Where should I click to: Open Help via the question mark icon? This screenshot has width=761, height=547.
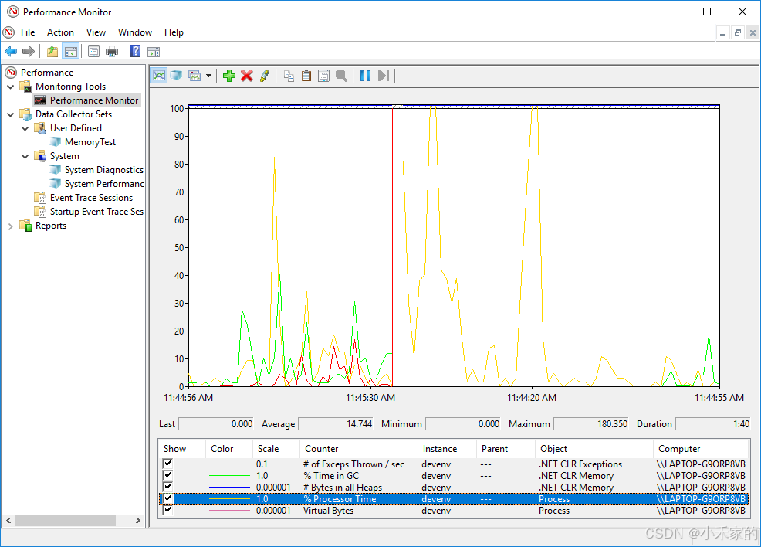coord(135,51)
